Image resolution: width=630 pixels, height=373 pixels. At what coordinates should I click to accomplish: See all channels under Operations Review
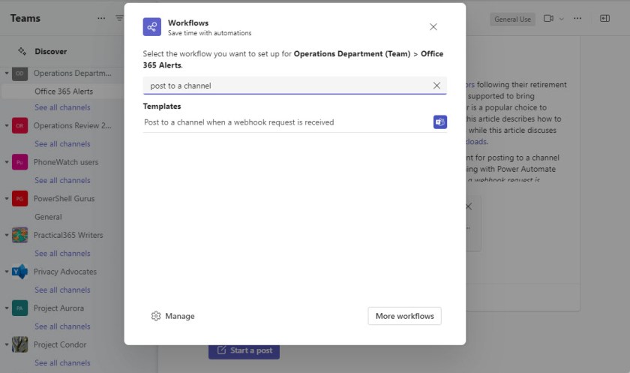click(62, 144)
